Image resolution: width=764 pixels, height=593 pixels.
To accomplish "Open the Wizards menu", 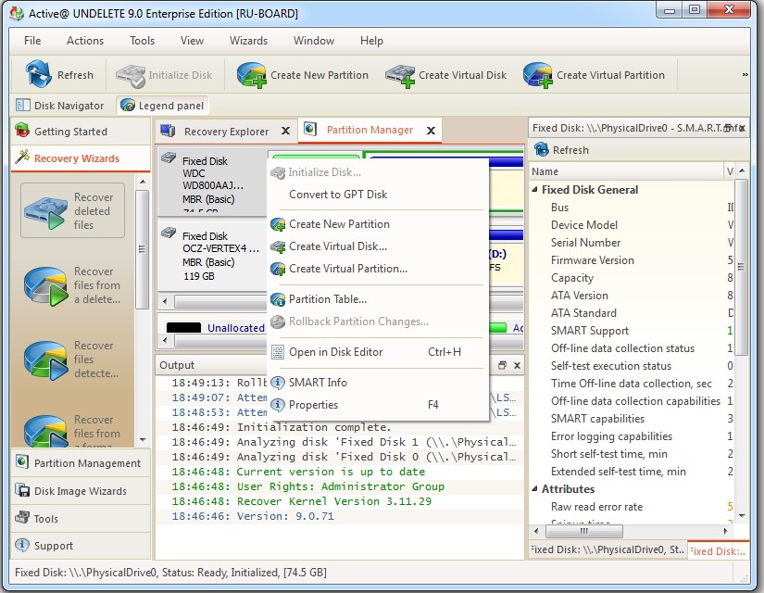I will point(248,41).
